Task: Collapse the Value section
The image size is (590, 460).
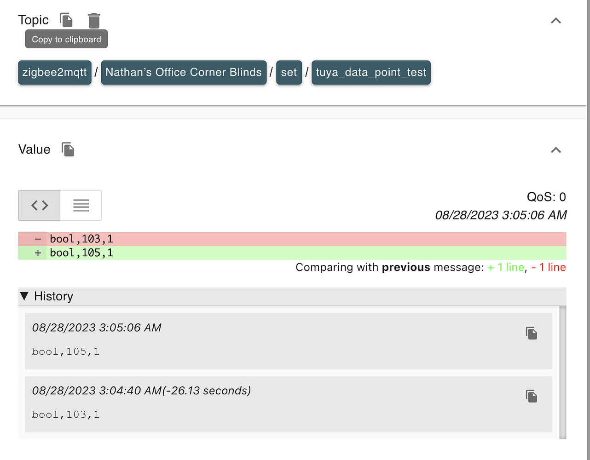Action: (x=556, y=150)
